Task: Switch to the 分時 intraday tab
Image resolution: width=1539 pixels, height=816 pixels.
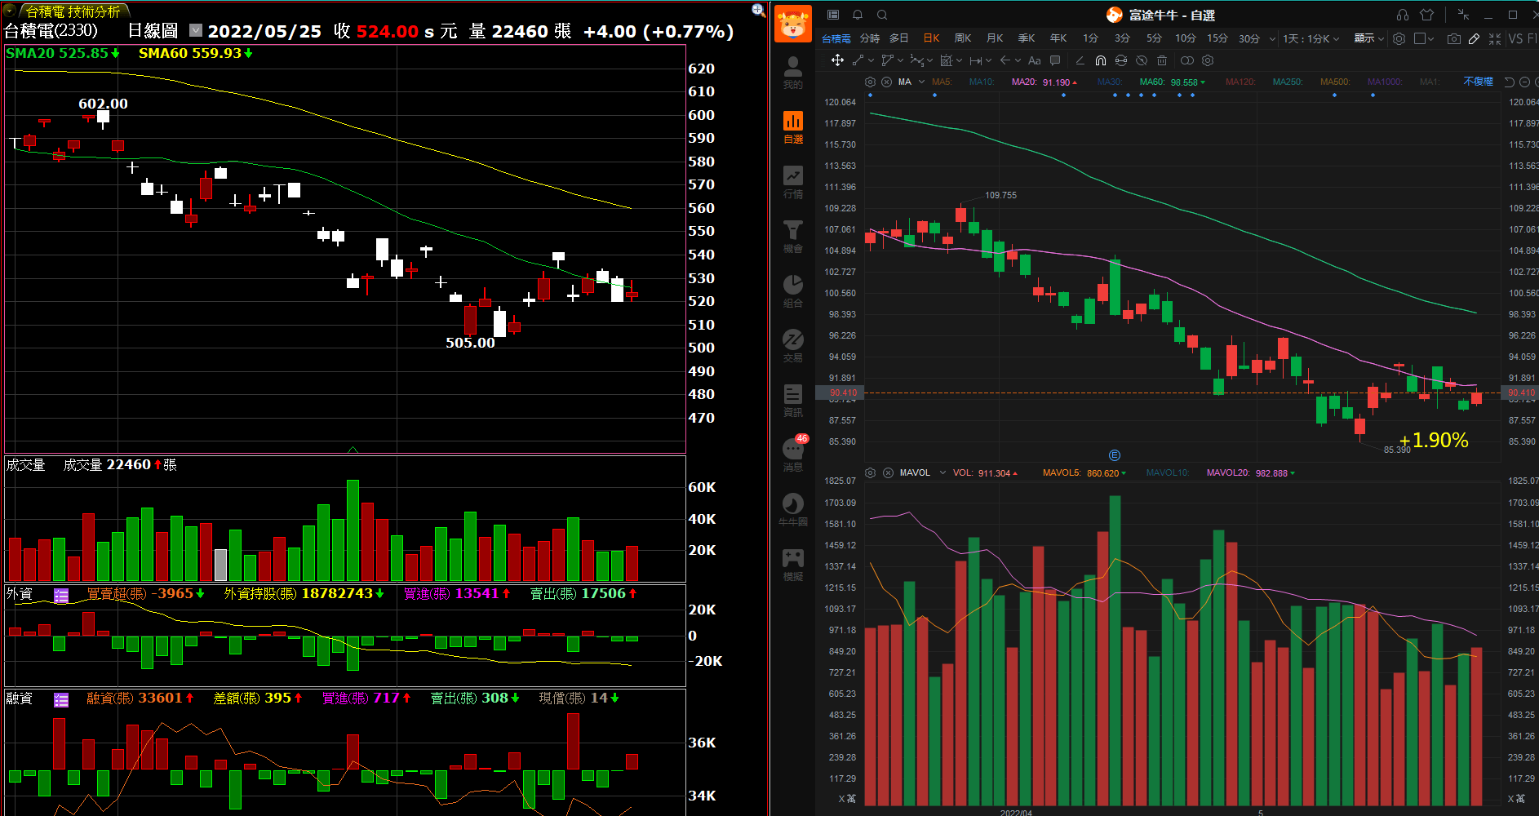Action: pos(870,38)
